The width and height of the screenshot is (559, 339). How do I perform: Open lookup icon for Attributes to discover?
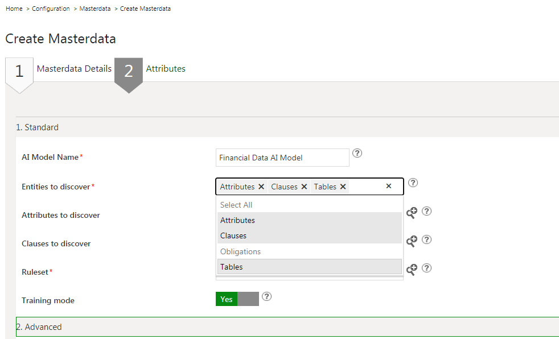click(x=412, y=212)
